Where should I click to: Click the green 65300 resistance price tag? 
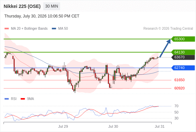(x=183, y=39)
